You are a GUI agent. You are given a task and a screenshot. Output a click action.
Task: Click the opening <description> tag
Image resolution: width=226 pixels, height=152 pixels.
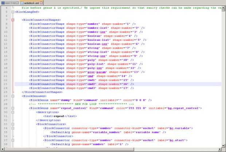[x=47, y=112]
